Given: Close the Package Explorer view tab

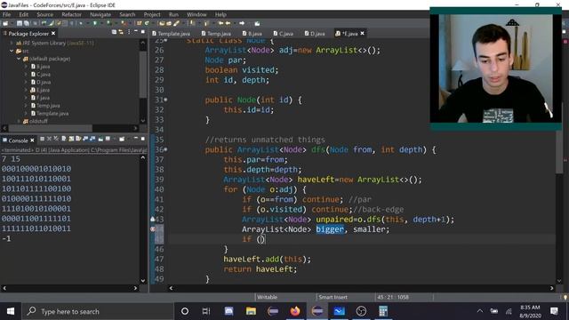Looking at the screenshot, I should (x=53, y=34).
